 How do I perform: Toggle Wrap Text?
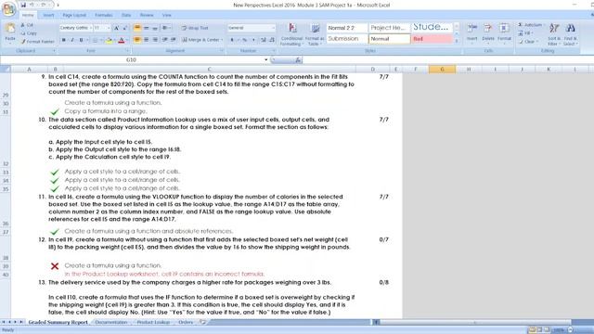coord(195,28)
